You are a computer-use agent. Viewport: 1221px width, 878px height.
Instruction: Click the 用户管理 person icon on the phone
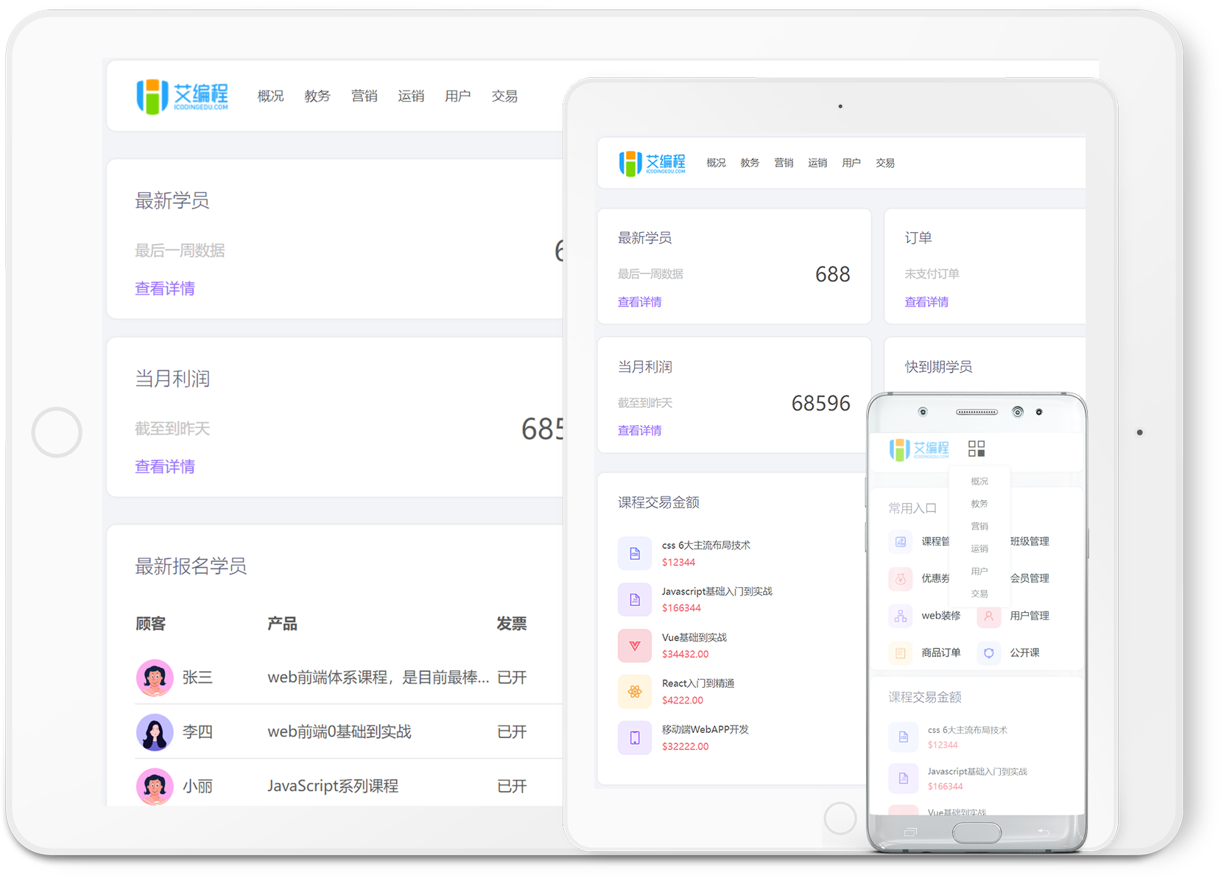[x=989, y=616]
